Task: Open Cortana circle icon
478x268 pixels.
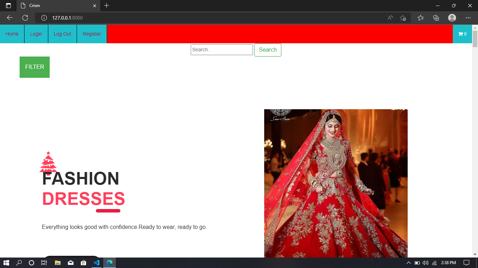Action: pos(31,263)
